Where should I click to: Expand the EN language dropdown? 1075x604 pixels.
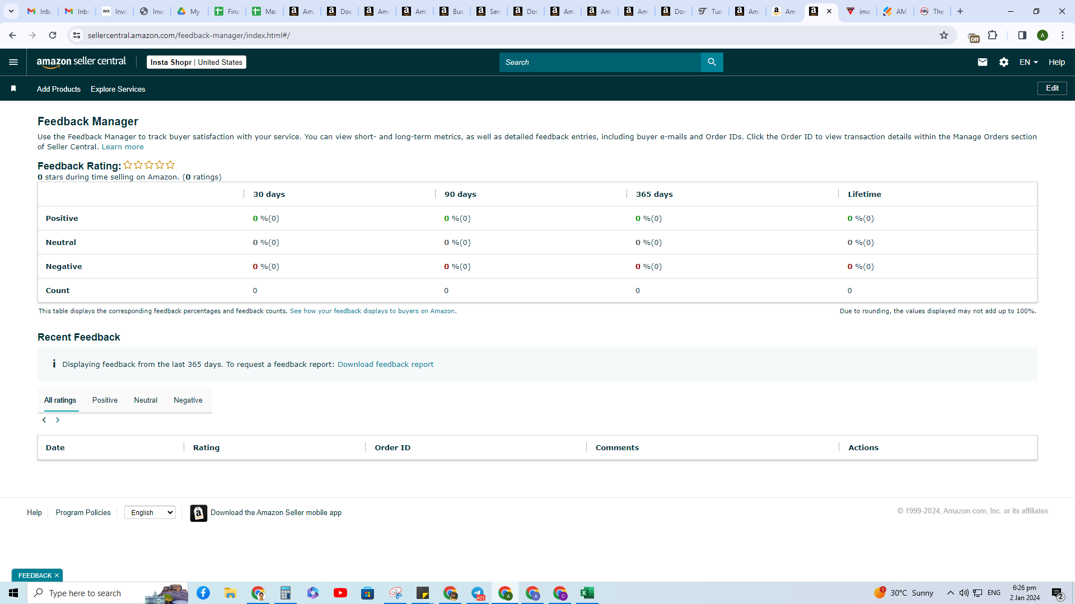1028,62
